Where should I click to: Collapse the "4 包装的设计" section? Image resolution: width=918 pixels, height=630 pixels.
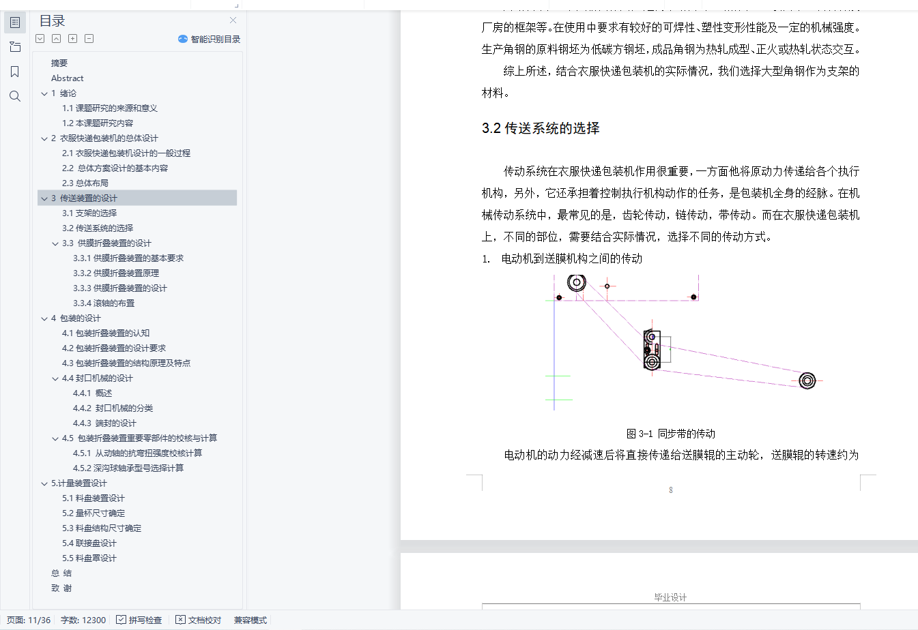click(44, 318)
